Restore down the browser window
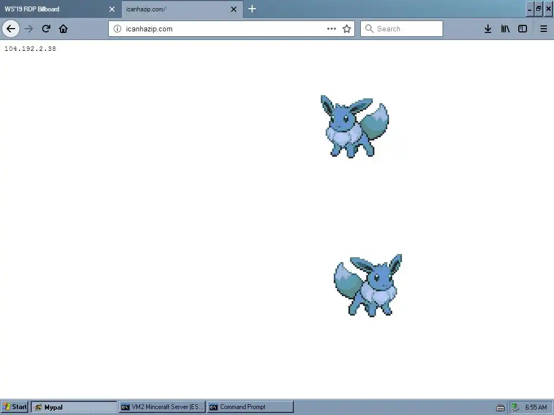Viewport: 554px width, 415px height. 538,9
